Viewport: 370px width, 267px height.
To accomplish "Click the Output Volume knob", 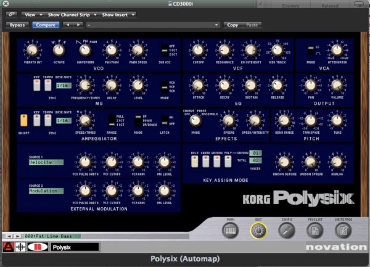I will point(337,85).
